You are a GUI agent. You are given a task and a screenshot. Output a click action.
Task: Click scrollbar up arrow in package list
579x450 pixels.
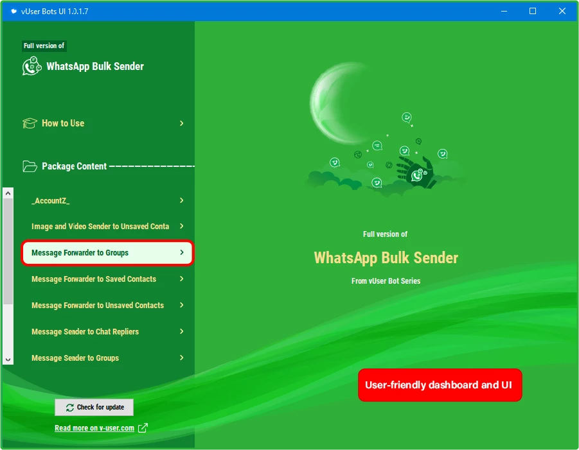(8, 193)
